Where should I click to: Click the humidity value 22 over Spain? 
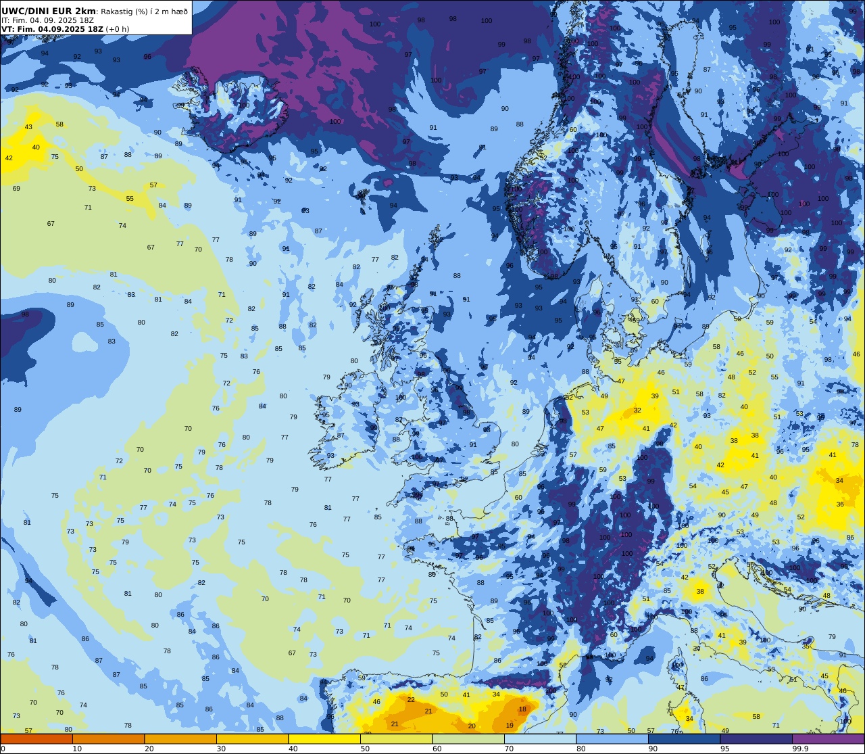(x=411, y=700)
